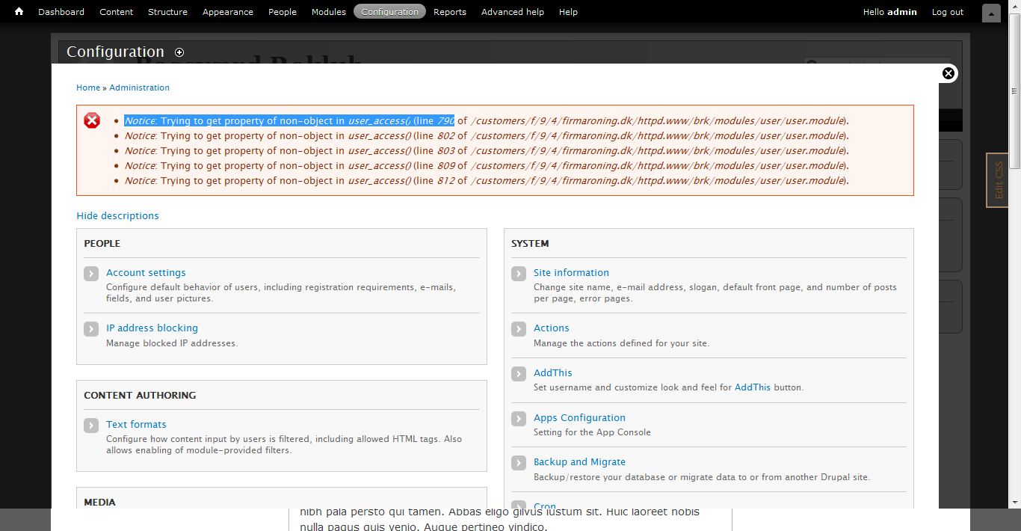Screen dimensions: 1021x531
Task: Click arrow icon beside Apps Configuration
Action: [x=519, y=419]
